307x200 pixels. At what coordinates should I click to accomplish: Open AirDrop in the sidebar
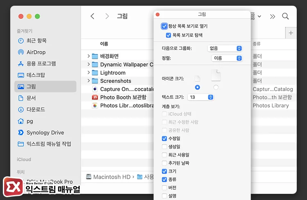point(36,52)
